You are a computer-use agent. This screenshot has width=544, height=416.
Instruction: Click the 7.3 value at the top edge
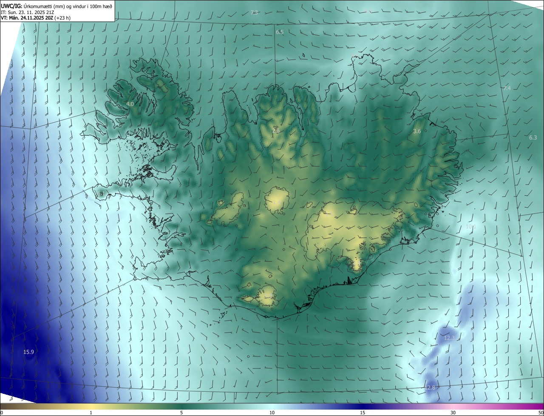click(x=254, y=12)
